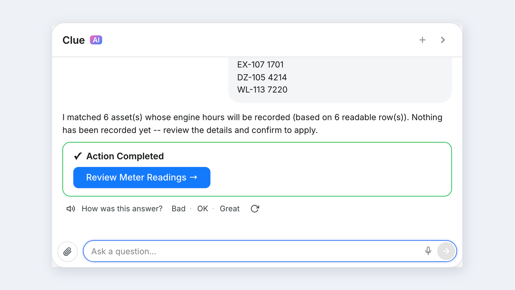Click the 'How was this answer?' label
This screenshot has height=290, width=515.
coord(122,209)
